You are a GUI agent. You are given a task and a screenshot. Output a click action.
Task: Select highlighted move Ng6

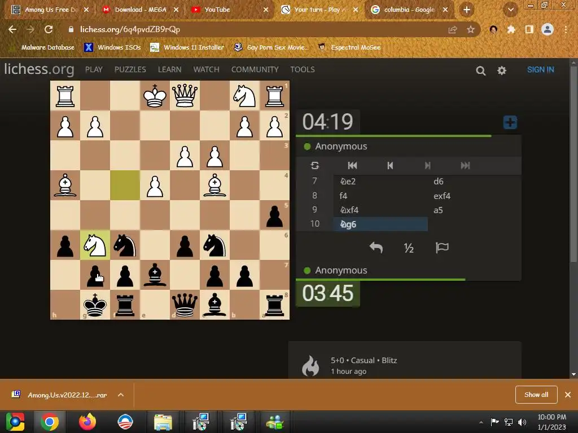[x=380, y=224]
